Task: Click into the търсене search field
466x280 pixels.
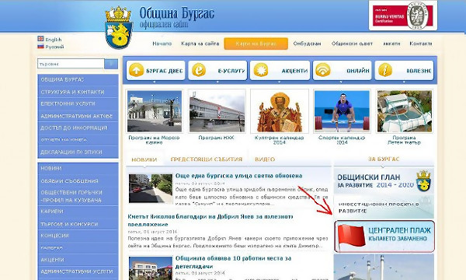Action: [71, 64]
